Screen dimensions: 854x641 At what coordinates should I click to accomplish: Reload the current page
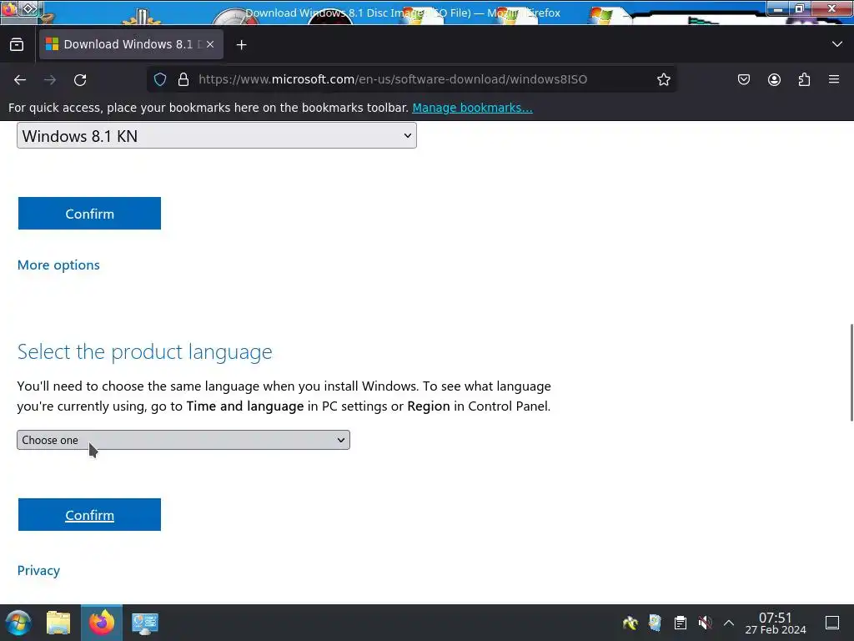click(x=80, y=79)
